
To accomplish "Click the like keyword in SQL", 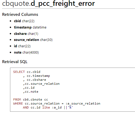I will click(x=46, y=107).
